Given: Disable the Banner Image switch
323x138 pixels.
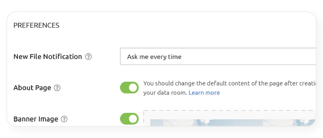Looking at the screenshot, I should [x=129, y=119].
